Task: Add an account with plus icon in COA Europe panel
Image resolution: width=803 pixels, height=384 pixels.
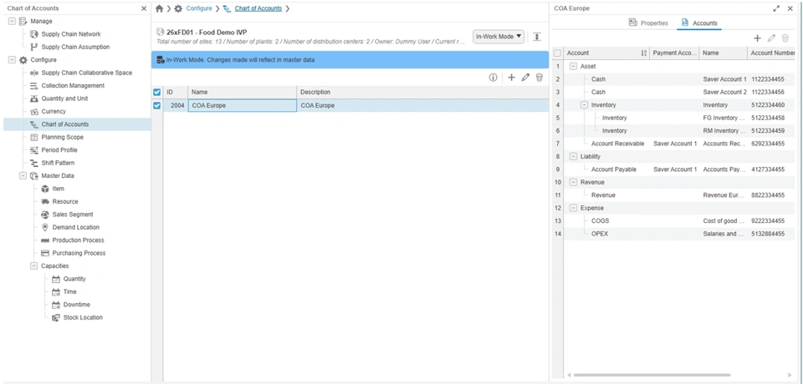Action: coord(758,38)
